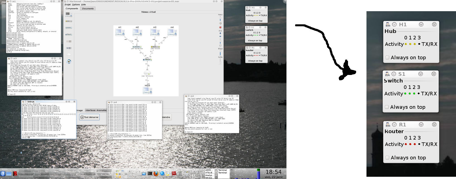Click the partially hidden éteindre button
The image size is (456, 179).
166,117
